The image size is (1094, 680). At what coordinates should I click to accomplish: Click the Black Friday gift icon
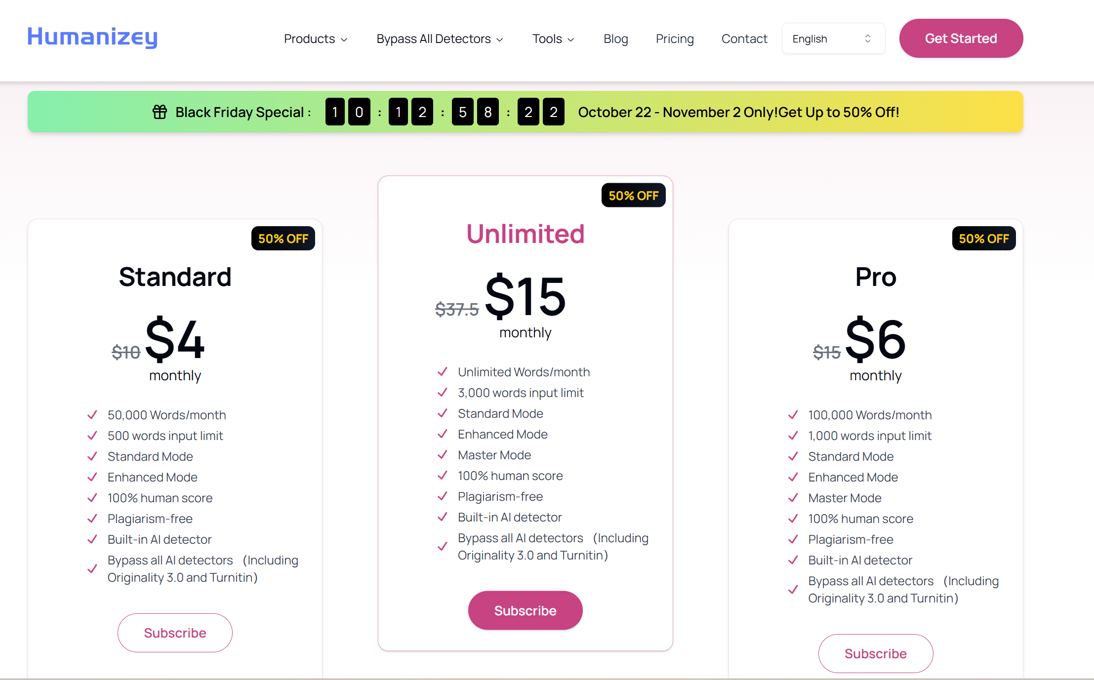coord(160,112)
